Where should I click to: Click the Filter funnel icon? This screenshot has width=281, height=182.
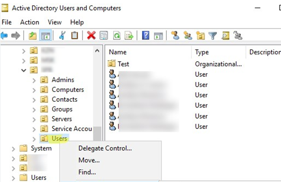(x=213, y=35)
